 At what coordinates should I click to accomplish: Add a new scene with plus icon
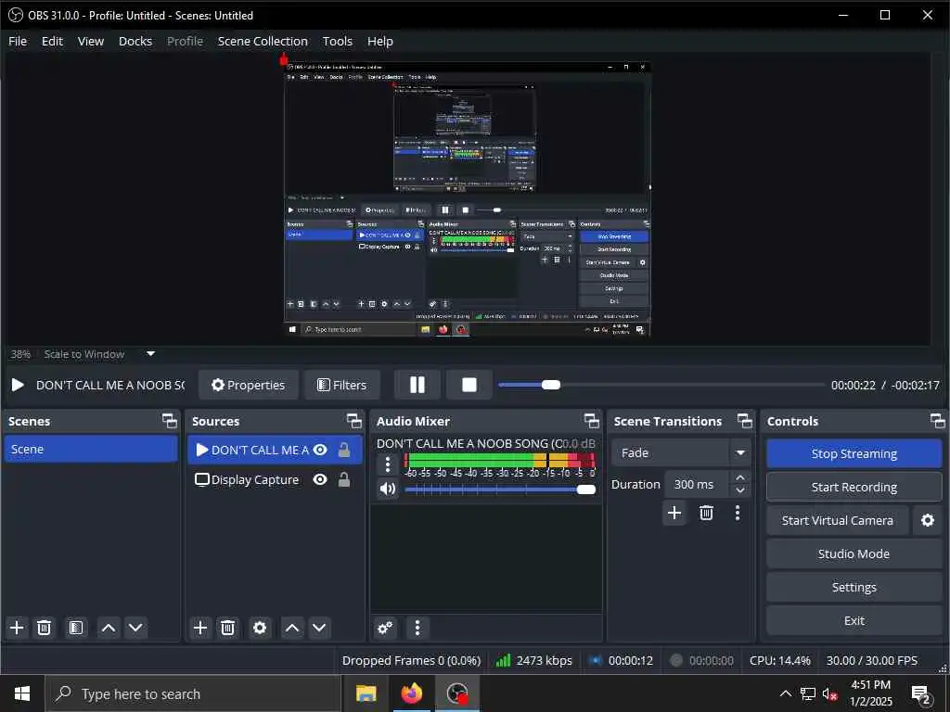(17, 628)
